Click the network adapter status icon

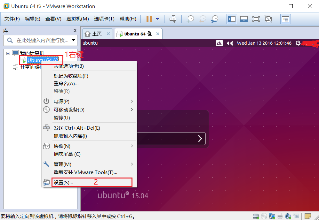[x=272, y=216]
